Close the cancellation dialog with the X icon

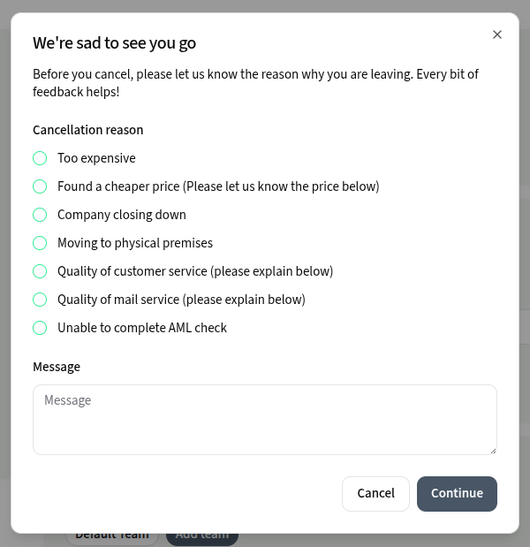pyautogui.click(x=497, y=34)
